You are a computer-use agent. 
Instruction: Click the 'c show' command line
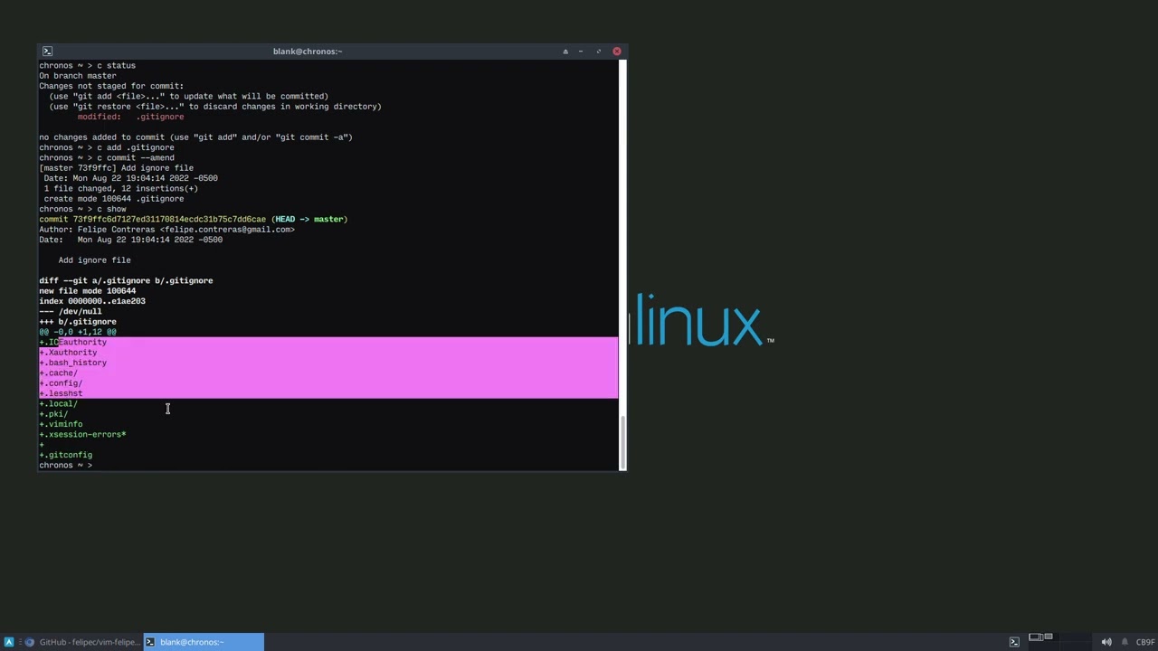point(82,209)
